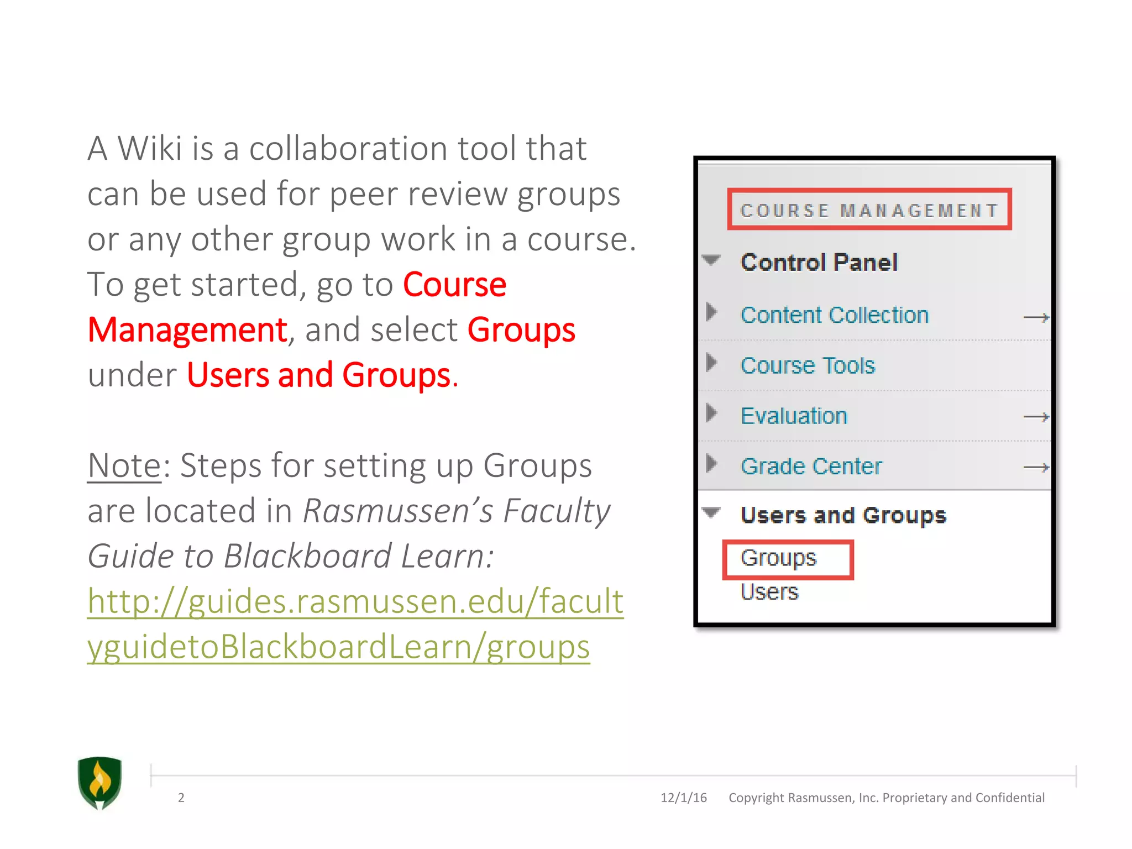The height and width of the screenshot is (849, 1132).
Task: Open the Grade Center link
Action: tap(811, 467)
